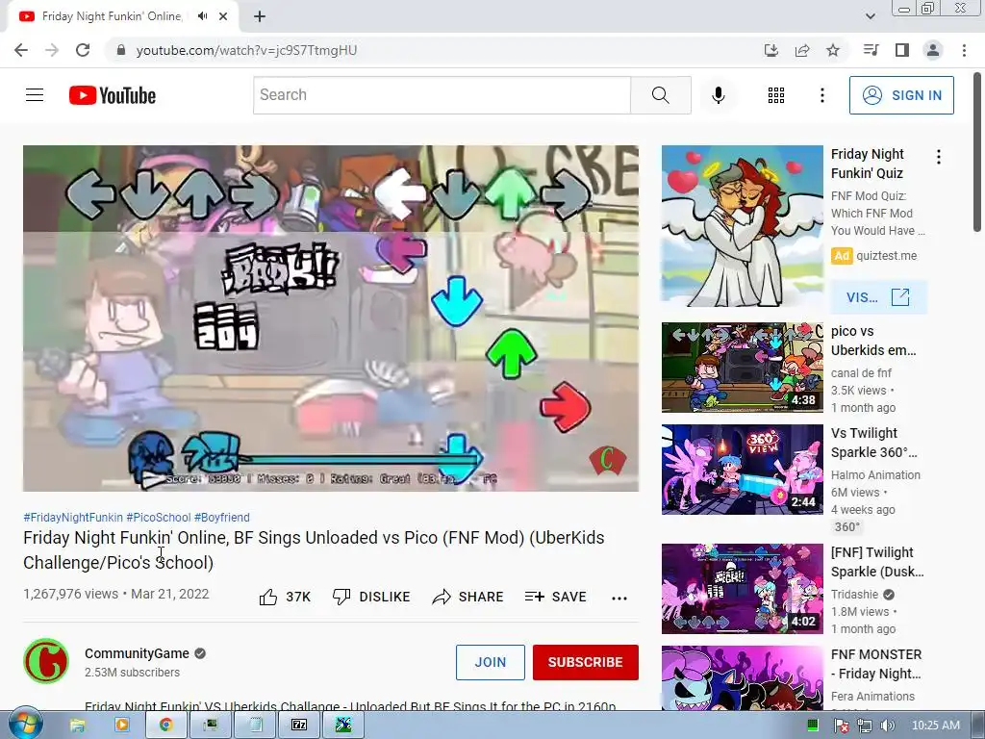Open the 7-Zip taskbar icon
Image resolution: width=985 pixels, height=739 pixels.
tap(299, 726)
